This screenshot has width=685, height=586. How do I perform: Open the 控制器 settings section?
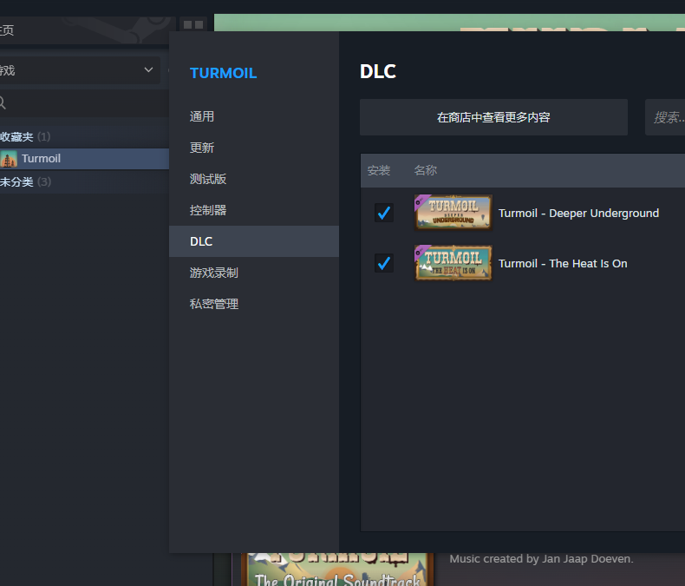click(x=208, y=210)
